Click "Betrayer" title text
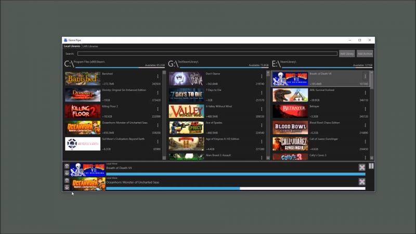Screen dimensions: 416x234 pyautogui.click(x=315, y=107)
